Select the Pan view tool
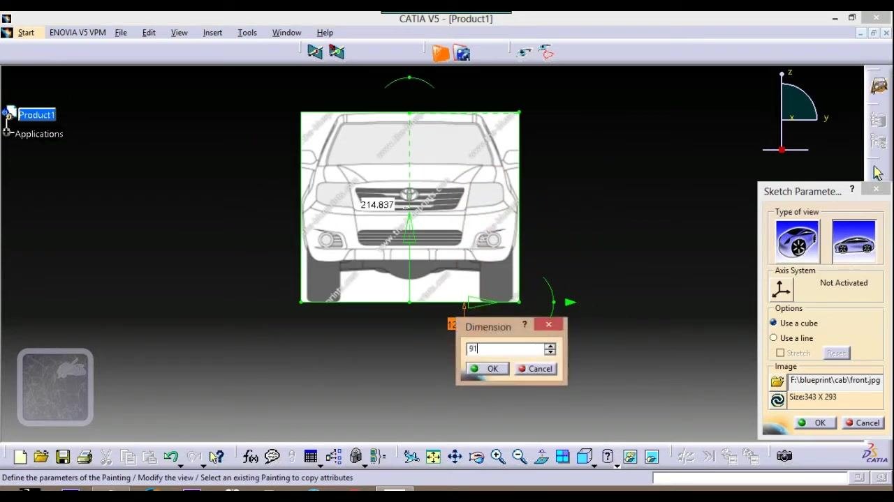 455,457
